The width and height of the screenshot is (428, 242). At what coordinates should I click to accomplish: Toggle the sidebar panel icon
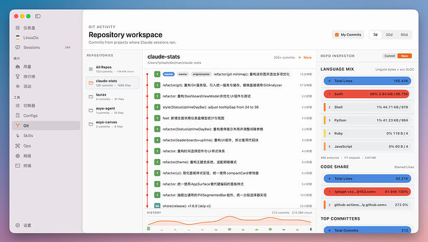[x=38, y=16]
